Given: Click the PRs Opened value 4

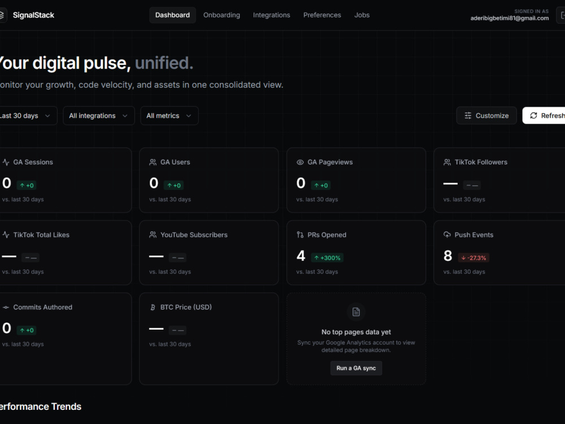Looking at the screenshot, I should (x=301, y=256).
